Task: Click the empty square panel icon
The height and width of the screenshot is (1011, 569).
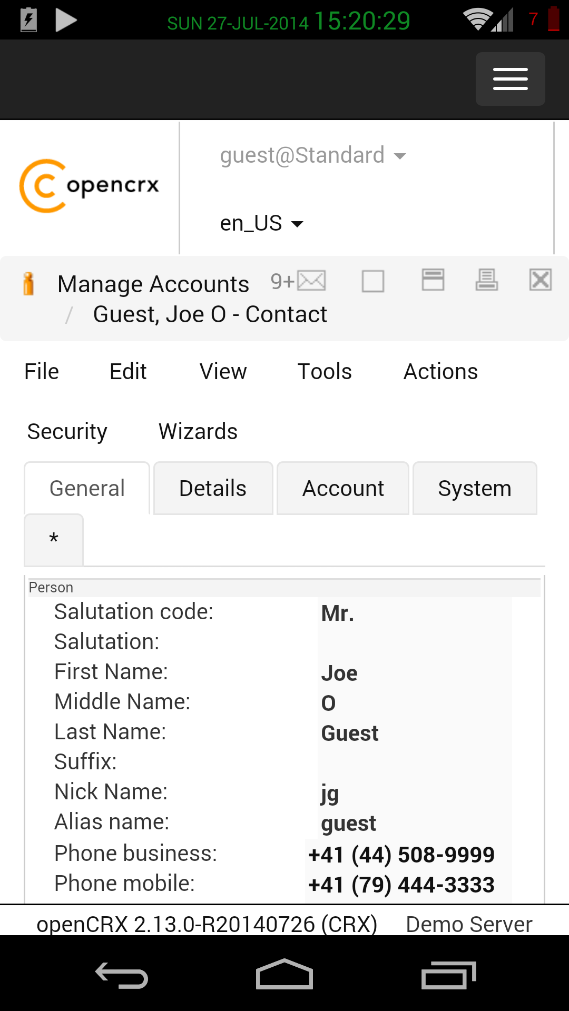Action: pyautogui.click(x=373, y=281)
